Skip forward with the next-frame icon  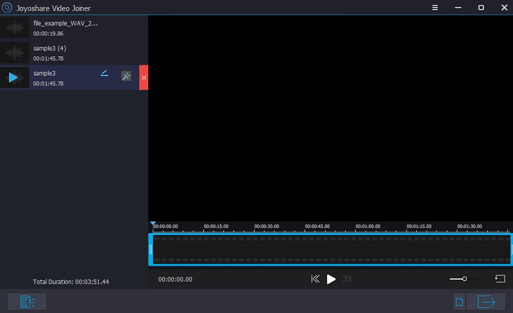347,279
